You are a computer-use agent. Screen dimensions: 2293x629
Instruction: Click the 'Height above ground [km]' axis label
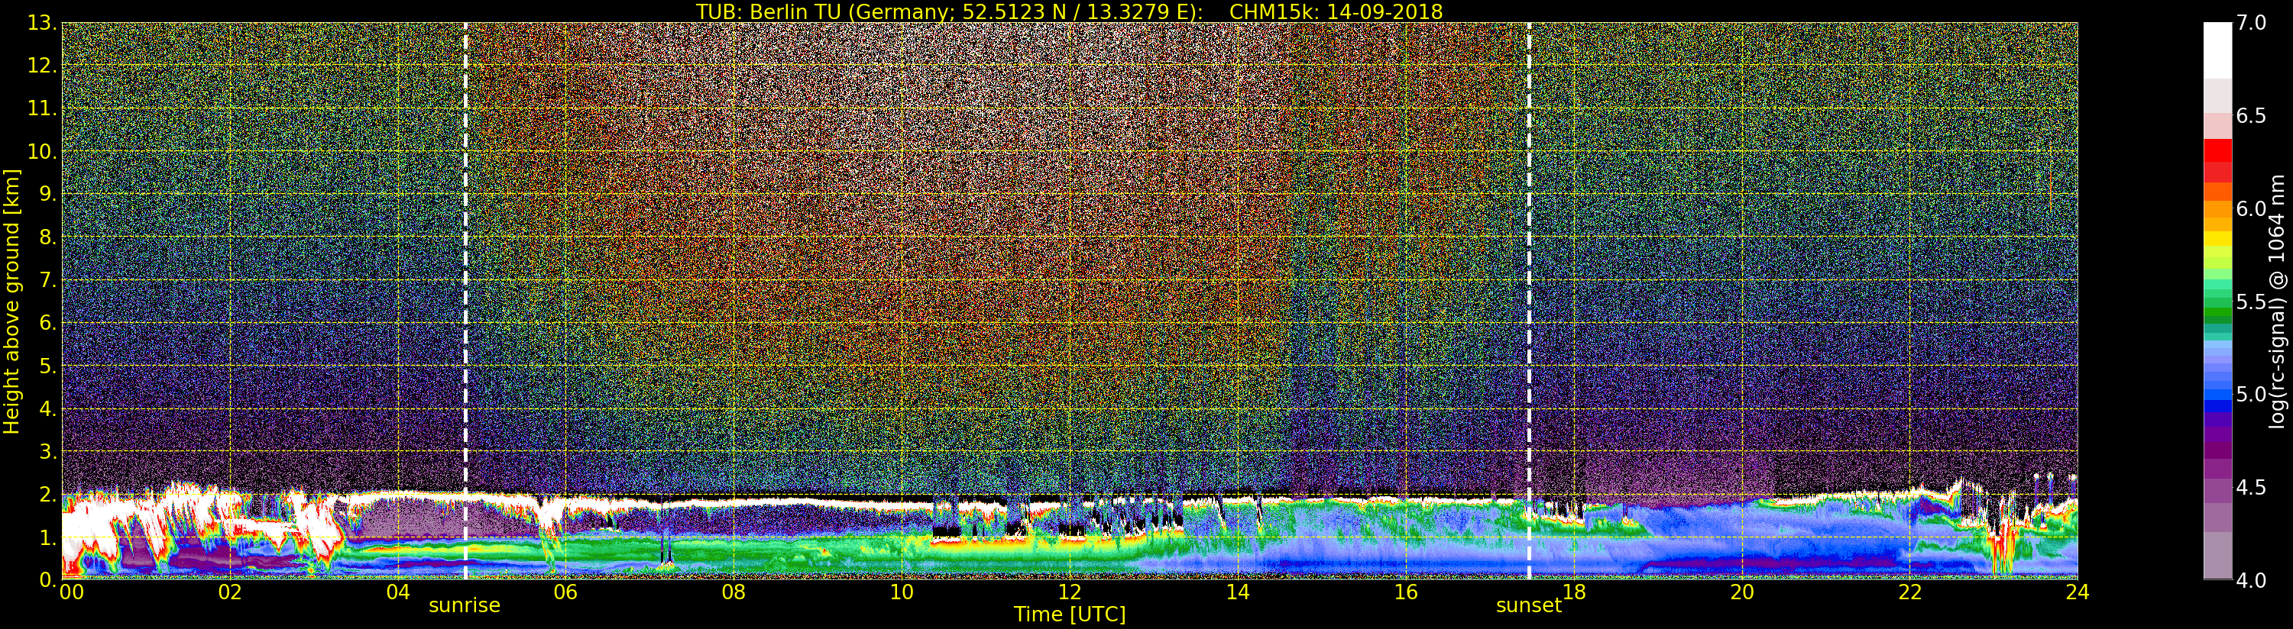[x=11, y=301]
